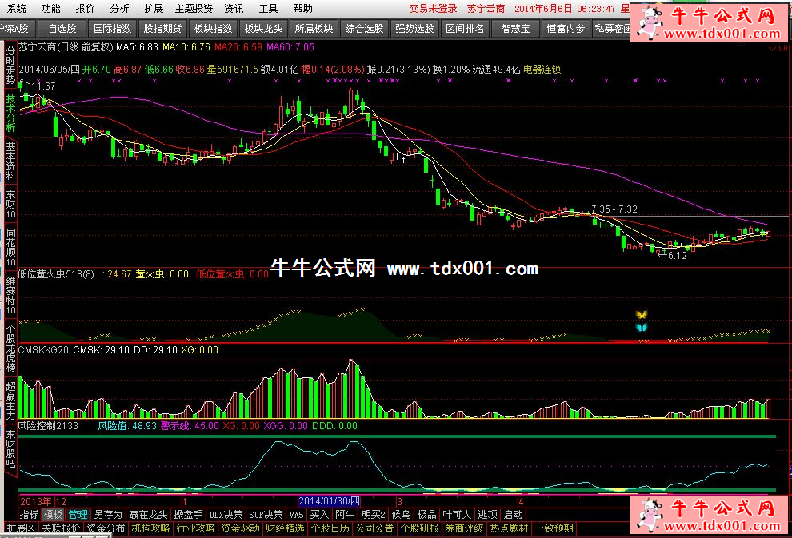The image size is (792, 538).
Task: Apply the 明买2 template
Action: click(374, 515)
